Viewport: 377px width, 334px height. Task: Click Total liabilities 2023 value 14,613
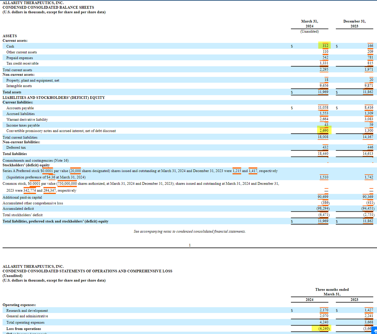click(368, 154)
